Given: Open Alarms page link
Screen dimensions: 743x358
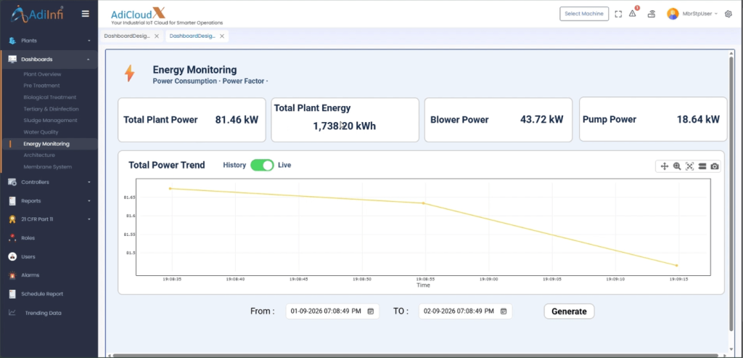Looking at the screenshot, I should (30, 275).
